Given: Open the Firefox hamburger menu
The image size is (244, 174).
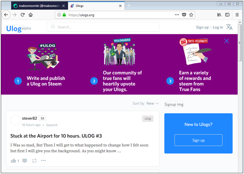Looking at the screenshot, I should (x=237, y=15).
